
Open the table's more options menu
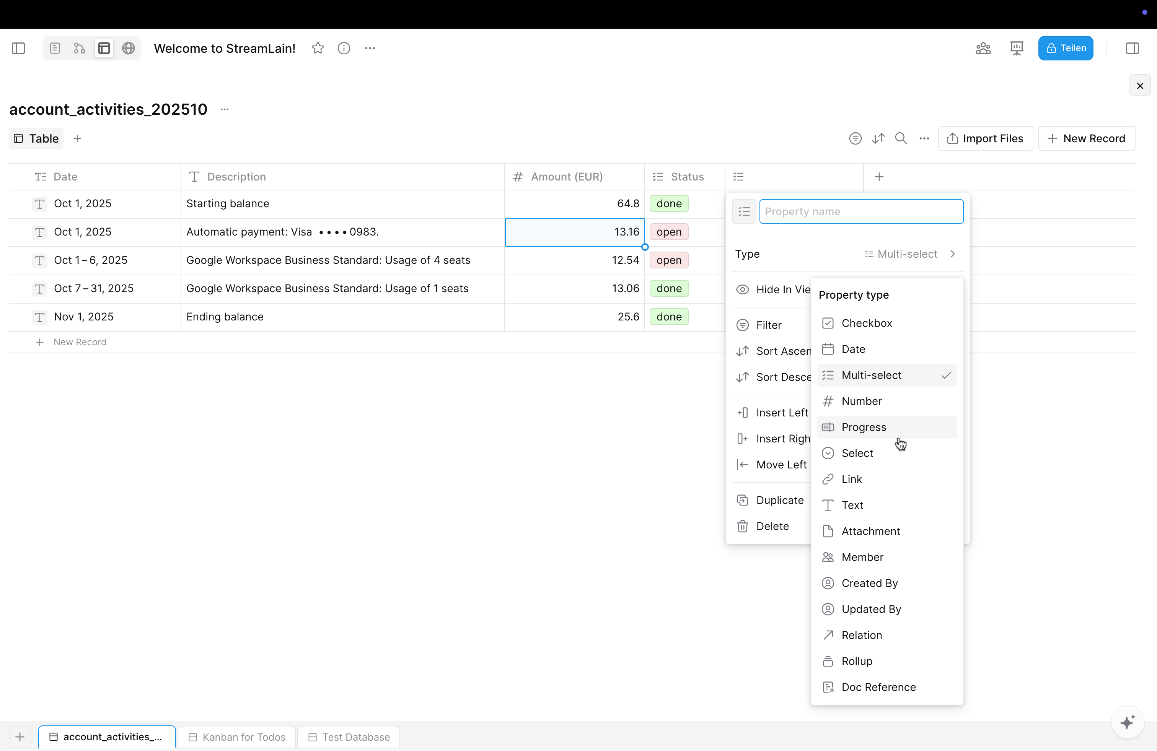point(924,138)
